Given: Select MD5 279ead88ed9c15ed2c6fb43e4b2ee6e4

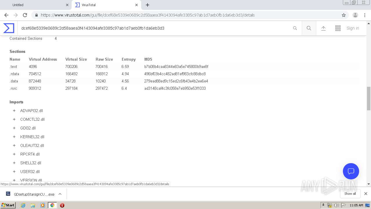Looking at the screenshot, I should (176, 81).
